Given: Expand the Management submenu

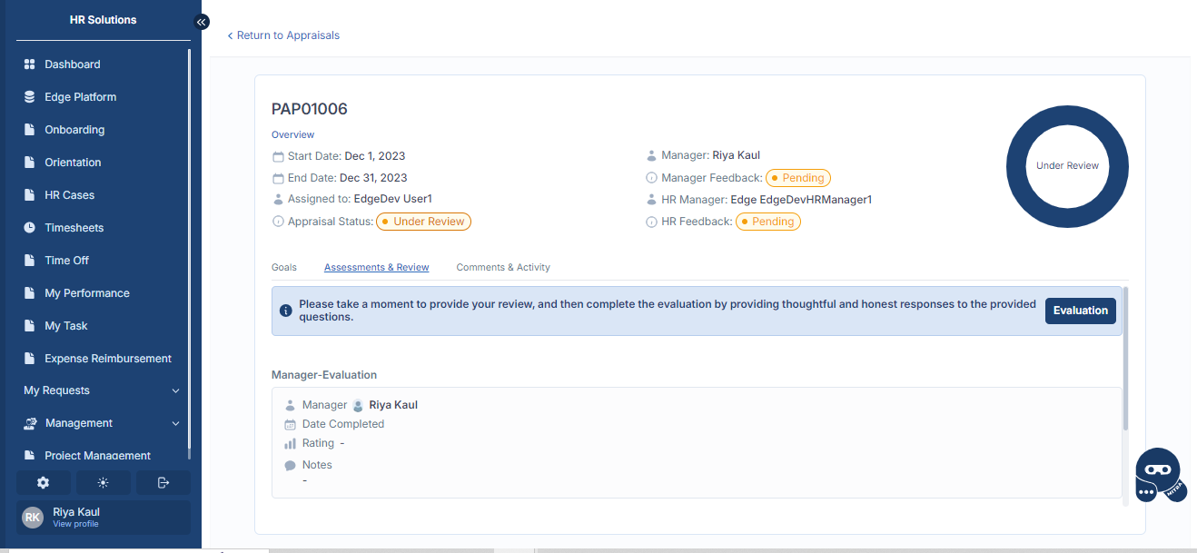Looking at the screenshot, I should (x=102, y=423).
